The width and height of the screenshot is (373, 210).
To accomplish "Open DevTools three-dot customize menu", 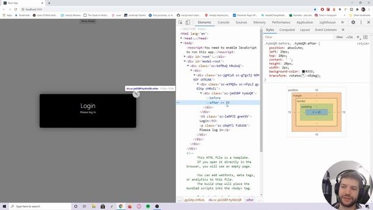I will 361,22.
